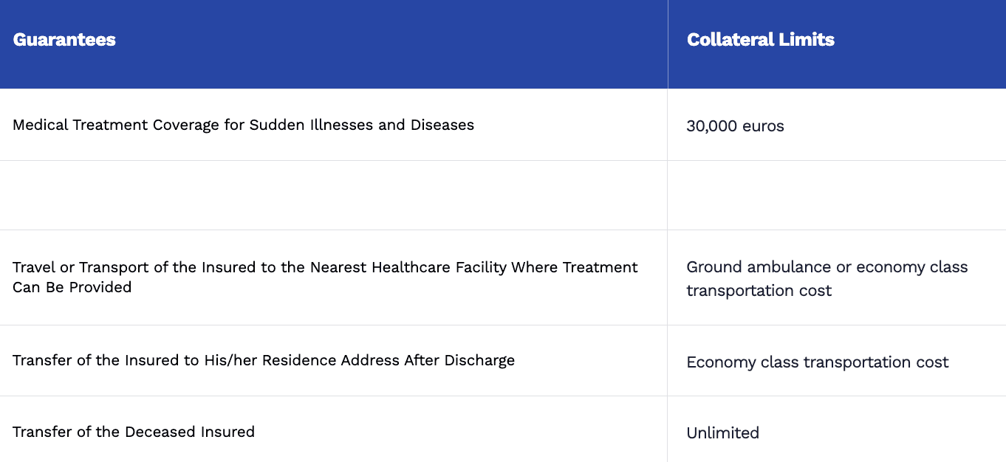Click the Unlimited limit value

(x=722, y=433)
